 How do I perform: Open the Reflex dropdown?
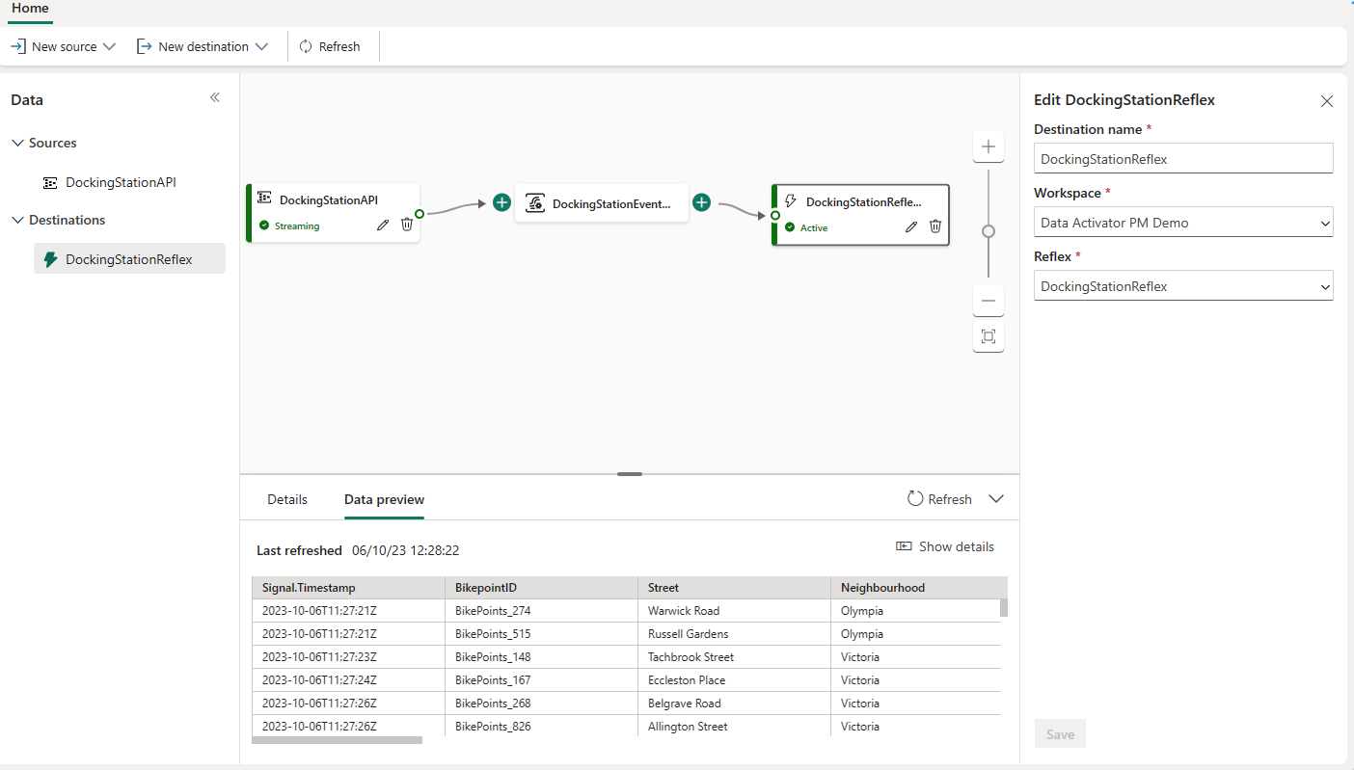(x=1183, y=286)
